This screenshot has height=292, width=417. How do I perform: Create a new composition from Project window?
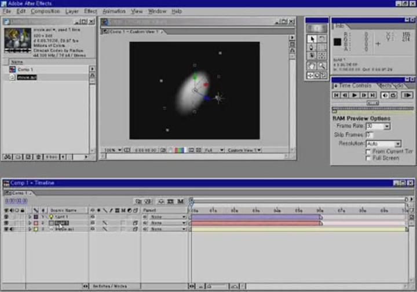pyautogui.click(x=28, y=157)
